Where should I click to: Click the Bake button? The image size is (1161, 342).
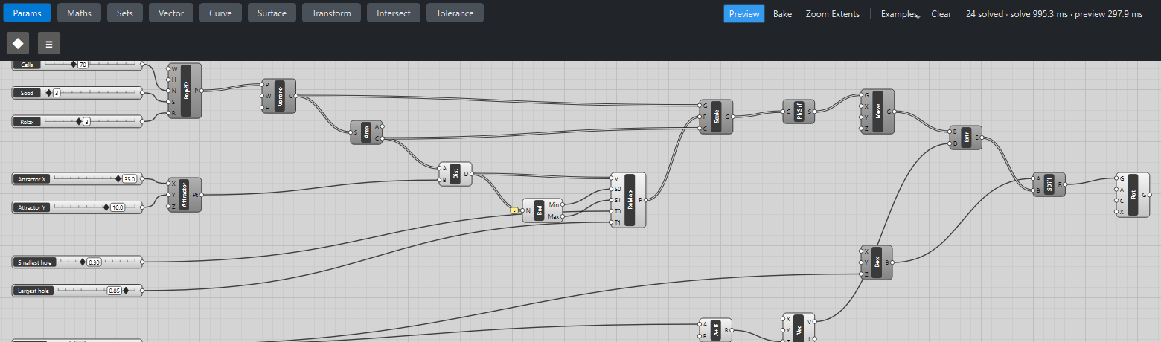782,14
